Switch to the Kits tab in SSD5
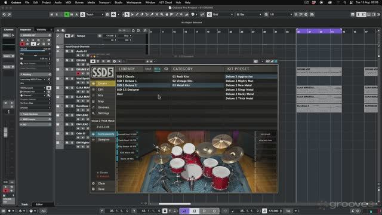382x215 pixels. [158, 69]
